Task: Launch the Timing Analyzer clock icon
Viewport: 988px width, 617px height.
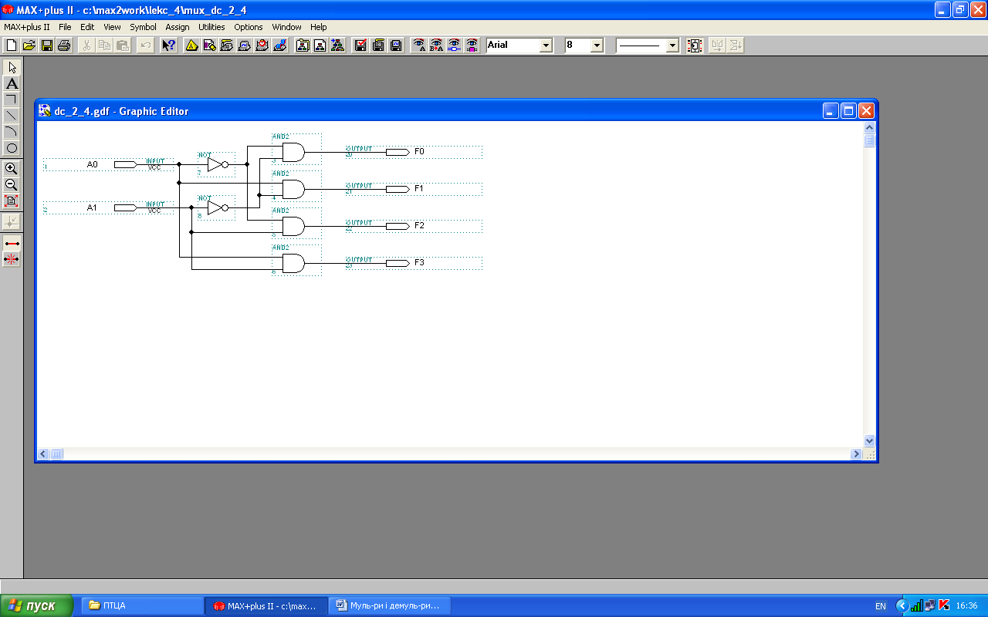Action: click(262, 46)
